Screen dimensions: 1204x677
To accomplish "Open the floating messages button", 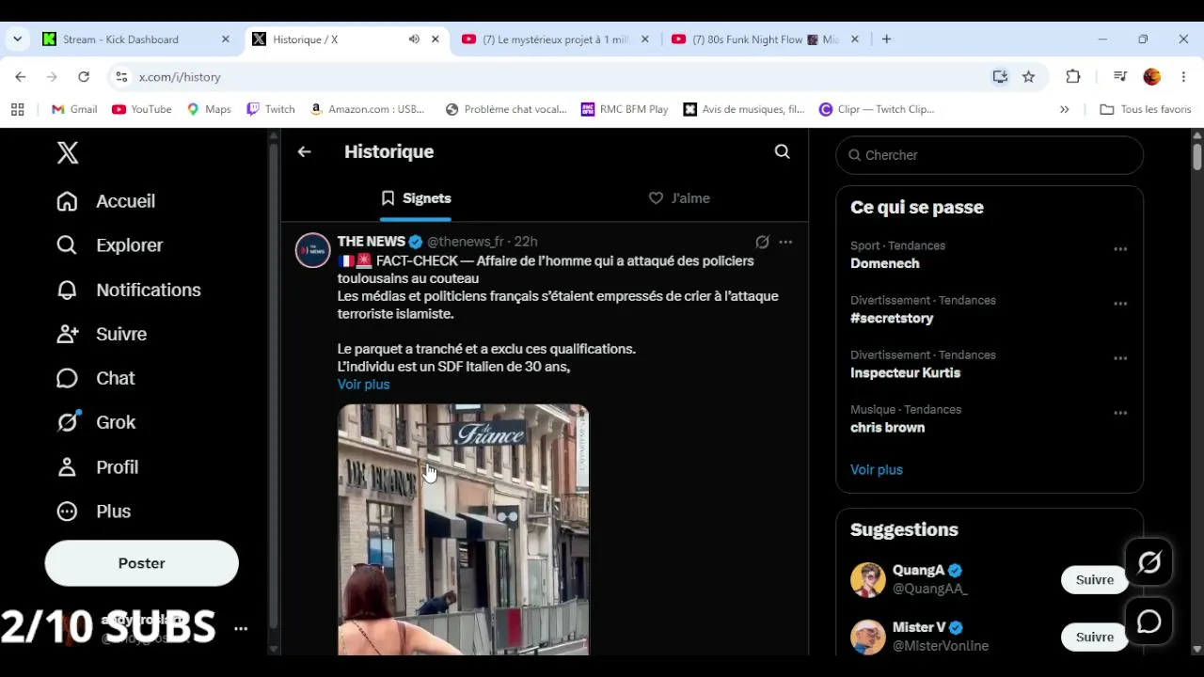I will pyautogui.click(x=1149, y=622).
